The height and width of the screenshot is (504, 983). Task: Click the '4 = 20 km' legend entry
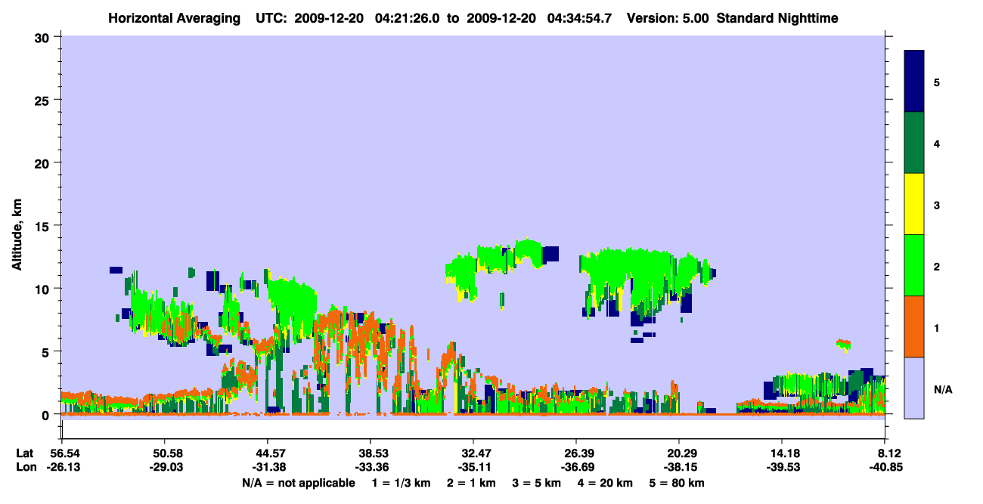point(604,483)
